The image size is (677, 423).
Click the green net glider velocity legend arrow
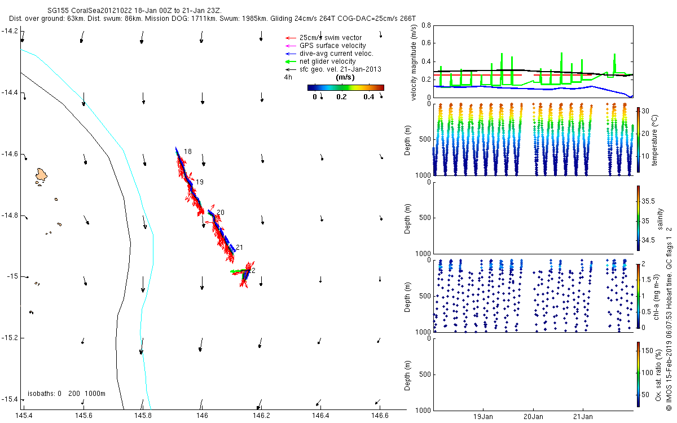point(291,61)
